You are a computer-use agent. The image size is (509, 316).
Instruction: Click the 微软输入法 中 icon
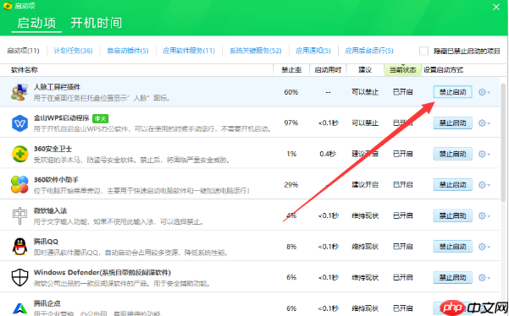pyautogui.click(x=19, y=215)
